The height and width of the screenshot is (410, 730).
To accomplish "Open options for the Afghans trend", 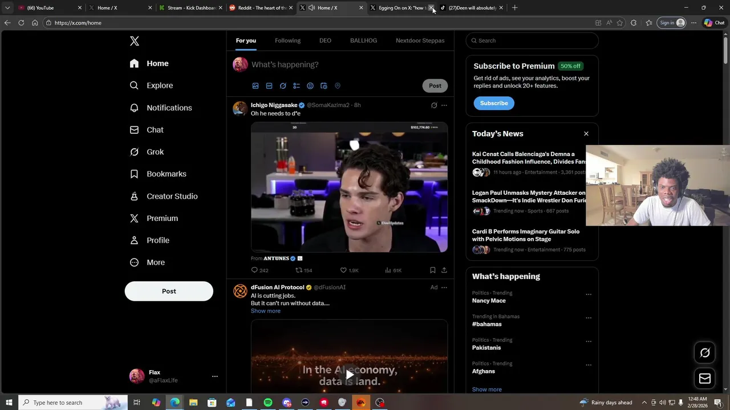I will [x=589, y=365].
